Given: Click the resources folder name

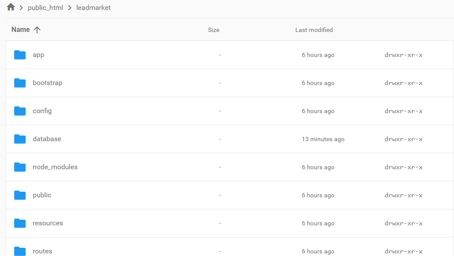Looking at the screenshot, I should (x=48, y=223).
